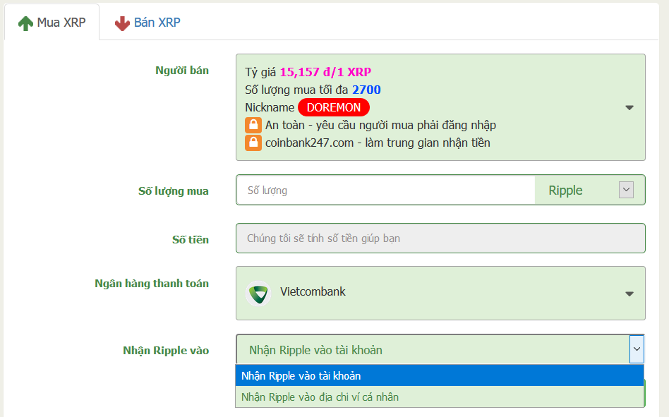The image size is (669, 417).
Task: Click the Số tiền calculated amount field
Action: pyautogui.click(x=440, y=238)
